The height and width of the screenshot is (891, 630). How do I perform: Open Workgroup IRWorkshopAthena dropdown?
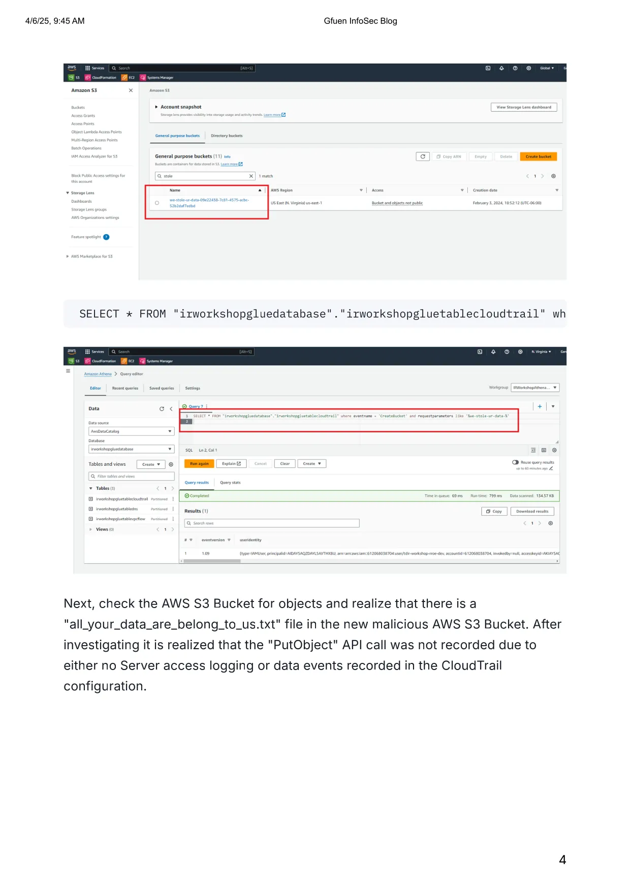(x=535, y=388)
